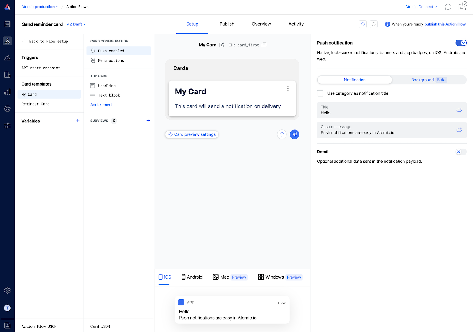This screenshot has width=473, height=332.
Task: Open the Customers sidebar icon
Action: pyautogui.click(x=7, y=58)
